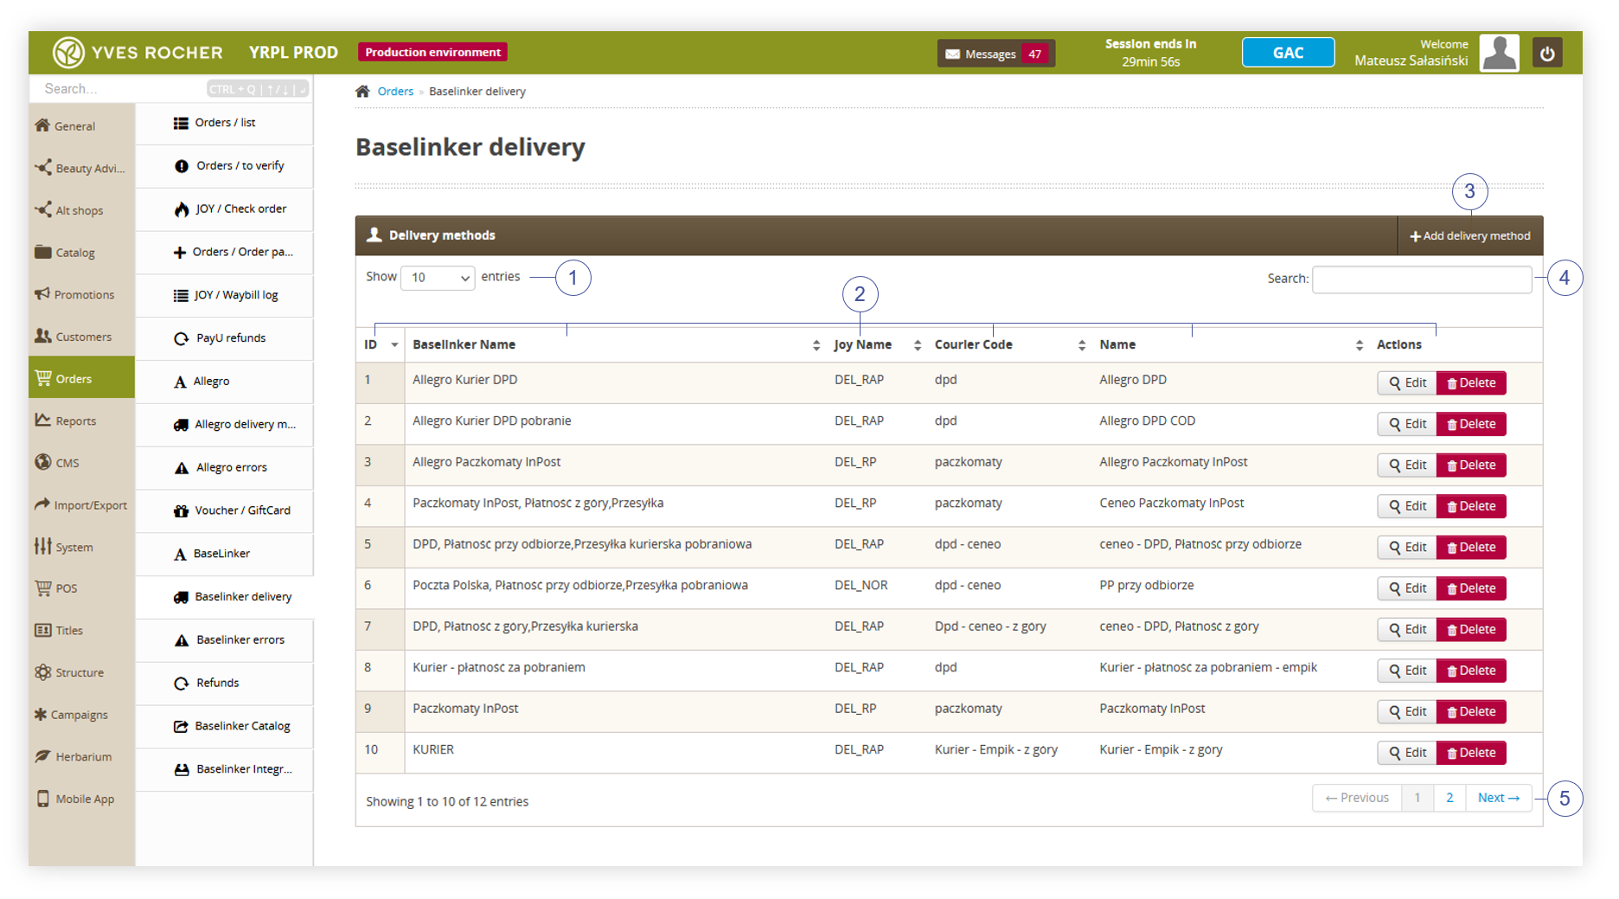Open the General section
1619x899 pixels.
click(x=81, y=125)
